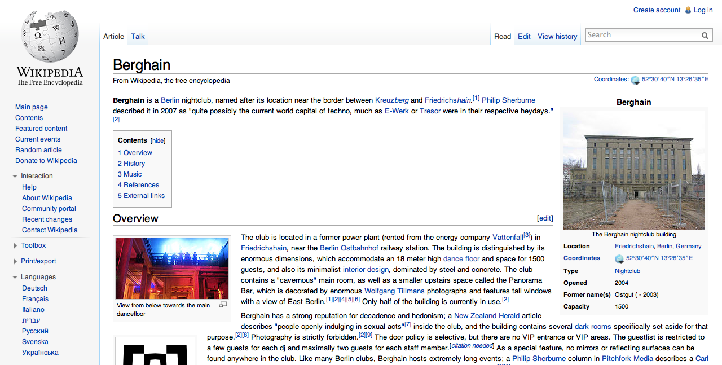
Task: Open the New Zealand Herald link
Action: (x=487, y=316)
